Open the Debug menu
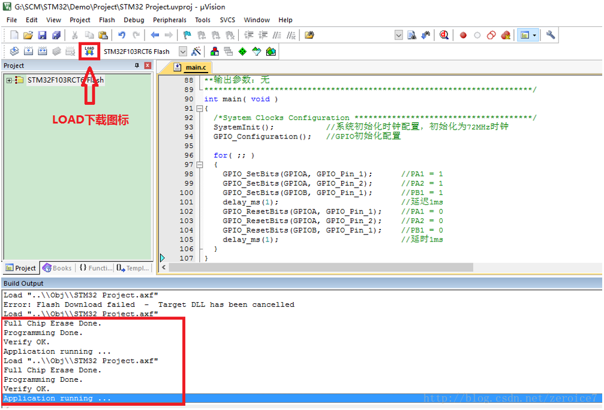This screenshot has width=604, height=410. (x=134, y=20)
